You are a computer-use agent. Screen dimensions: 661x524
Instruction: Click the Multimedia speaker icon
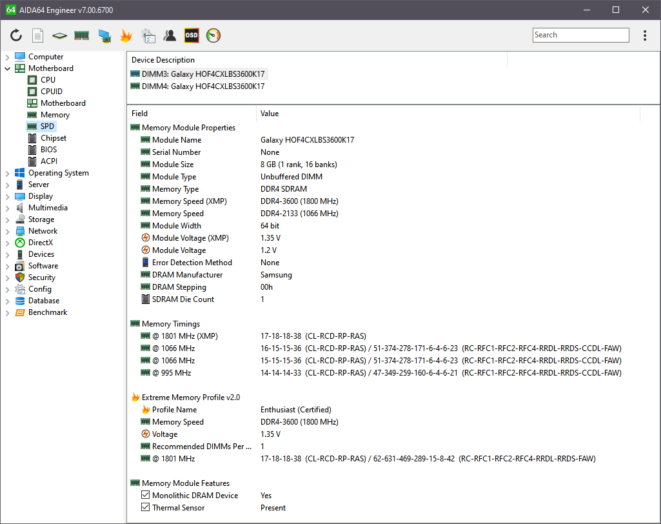pyautogui.click(x=20, y=208)
